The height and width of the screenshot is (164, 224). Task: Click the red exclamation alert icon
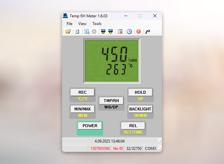[139, 31]
